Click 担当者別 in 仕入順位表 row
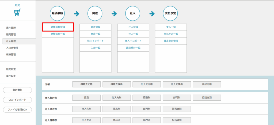 pos(177,109)
